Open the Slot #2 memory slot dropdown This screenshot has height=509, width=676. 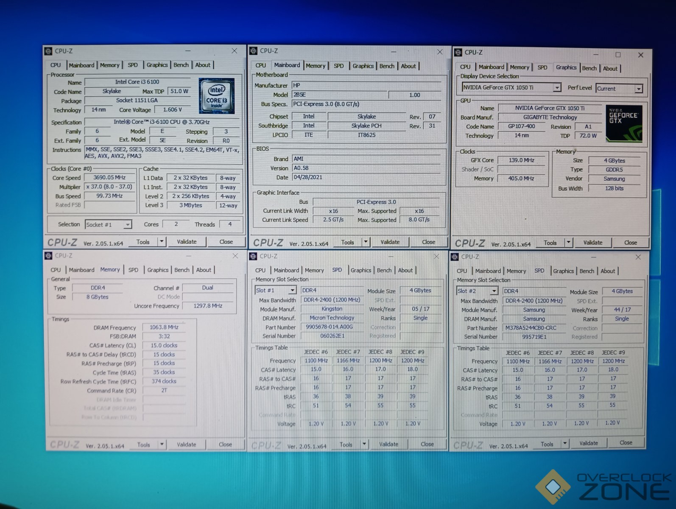494,291
